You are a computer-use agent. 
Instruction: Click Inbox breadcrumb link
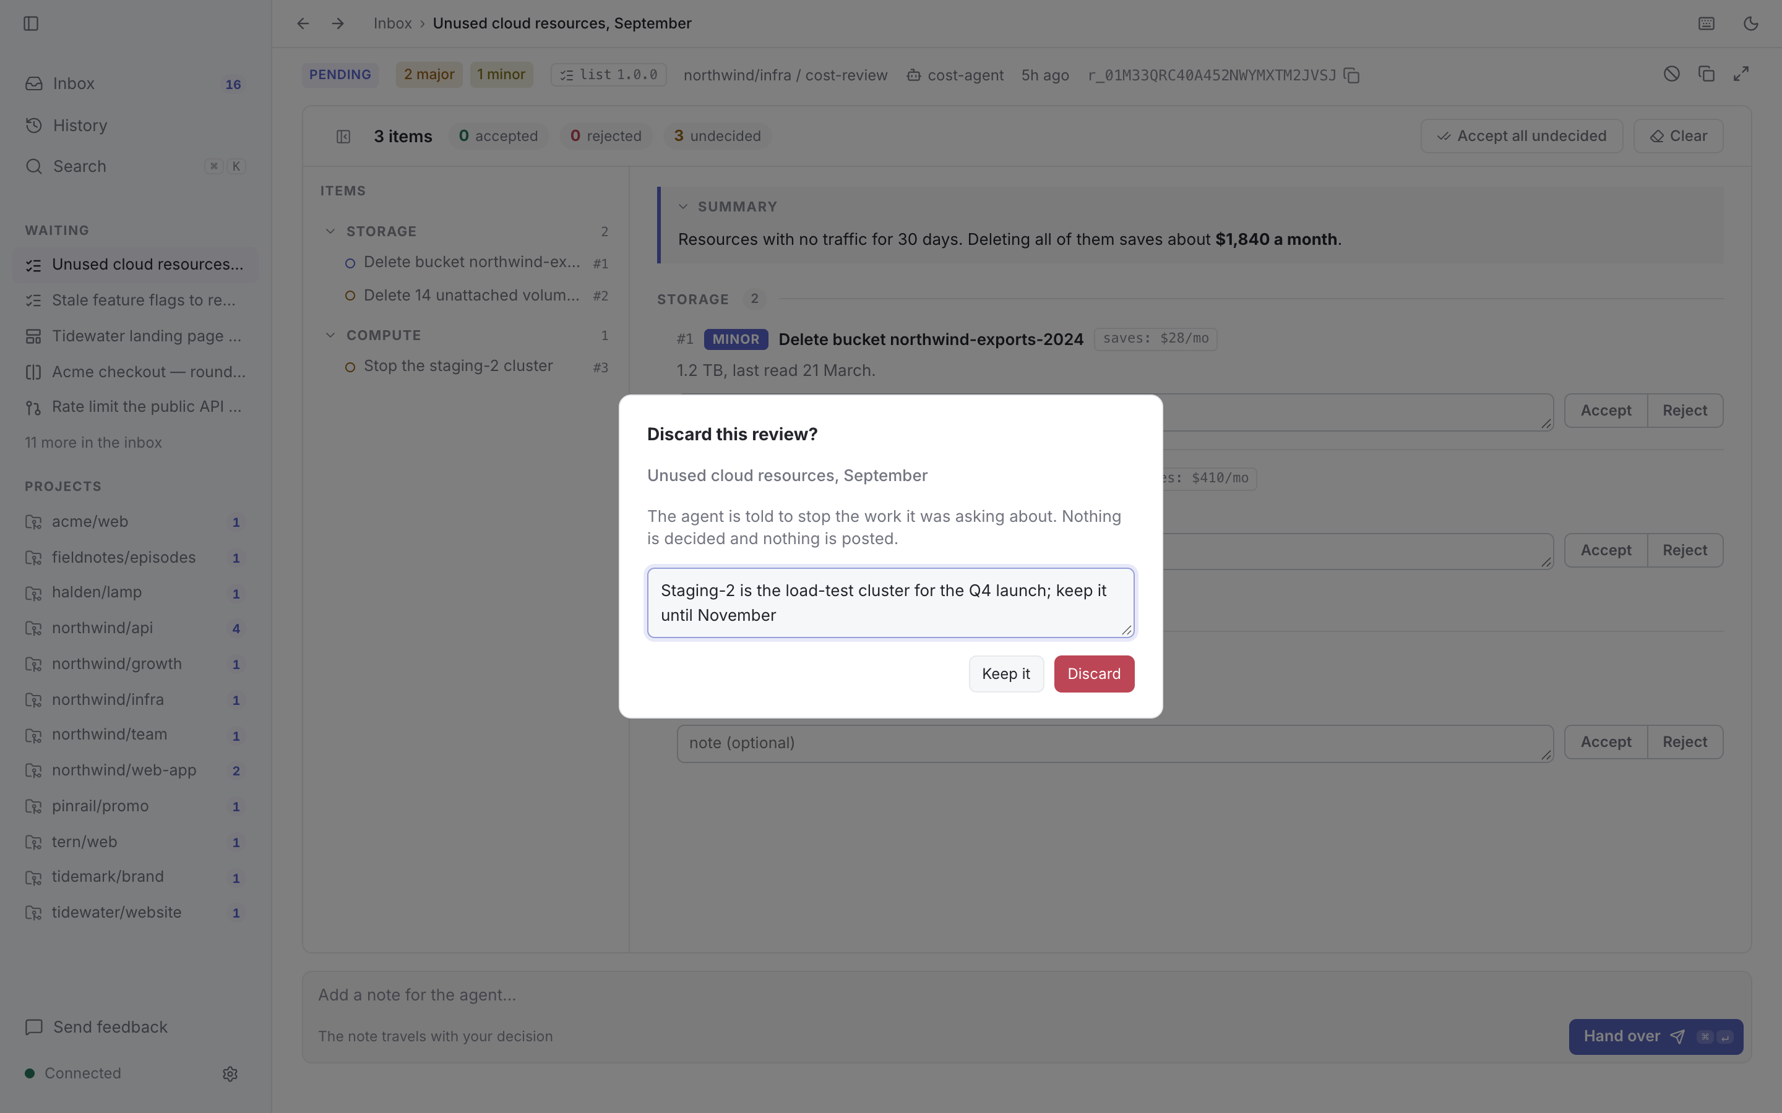392,23
